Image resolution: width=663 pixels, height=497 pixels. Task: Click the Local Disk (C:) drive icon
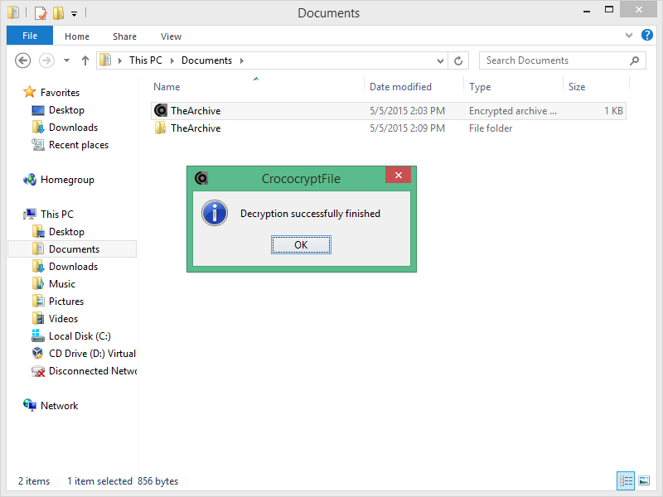[37, 335]
